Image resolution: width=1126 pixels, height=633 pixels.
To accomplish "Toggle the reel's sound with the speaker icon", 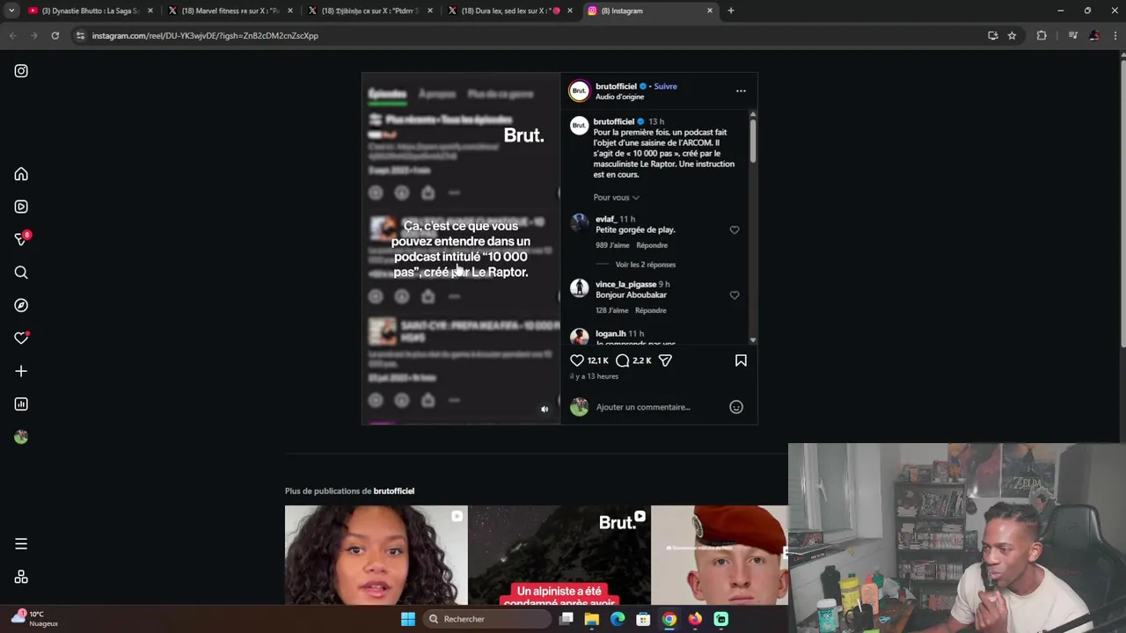I will coord(545,409).
